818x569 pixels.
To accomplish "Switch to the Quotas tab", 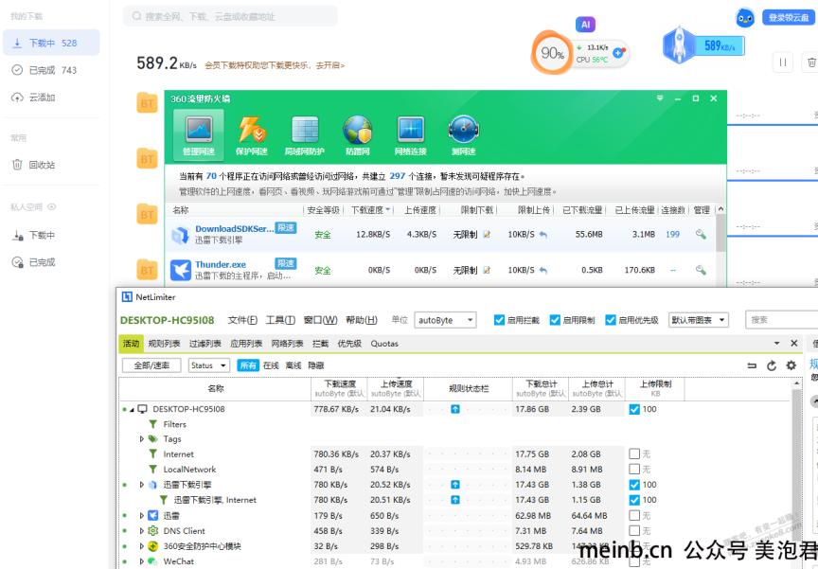I will pyautogui.click(x=384, y=344).
